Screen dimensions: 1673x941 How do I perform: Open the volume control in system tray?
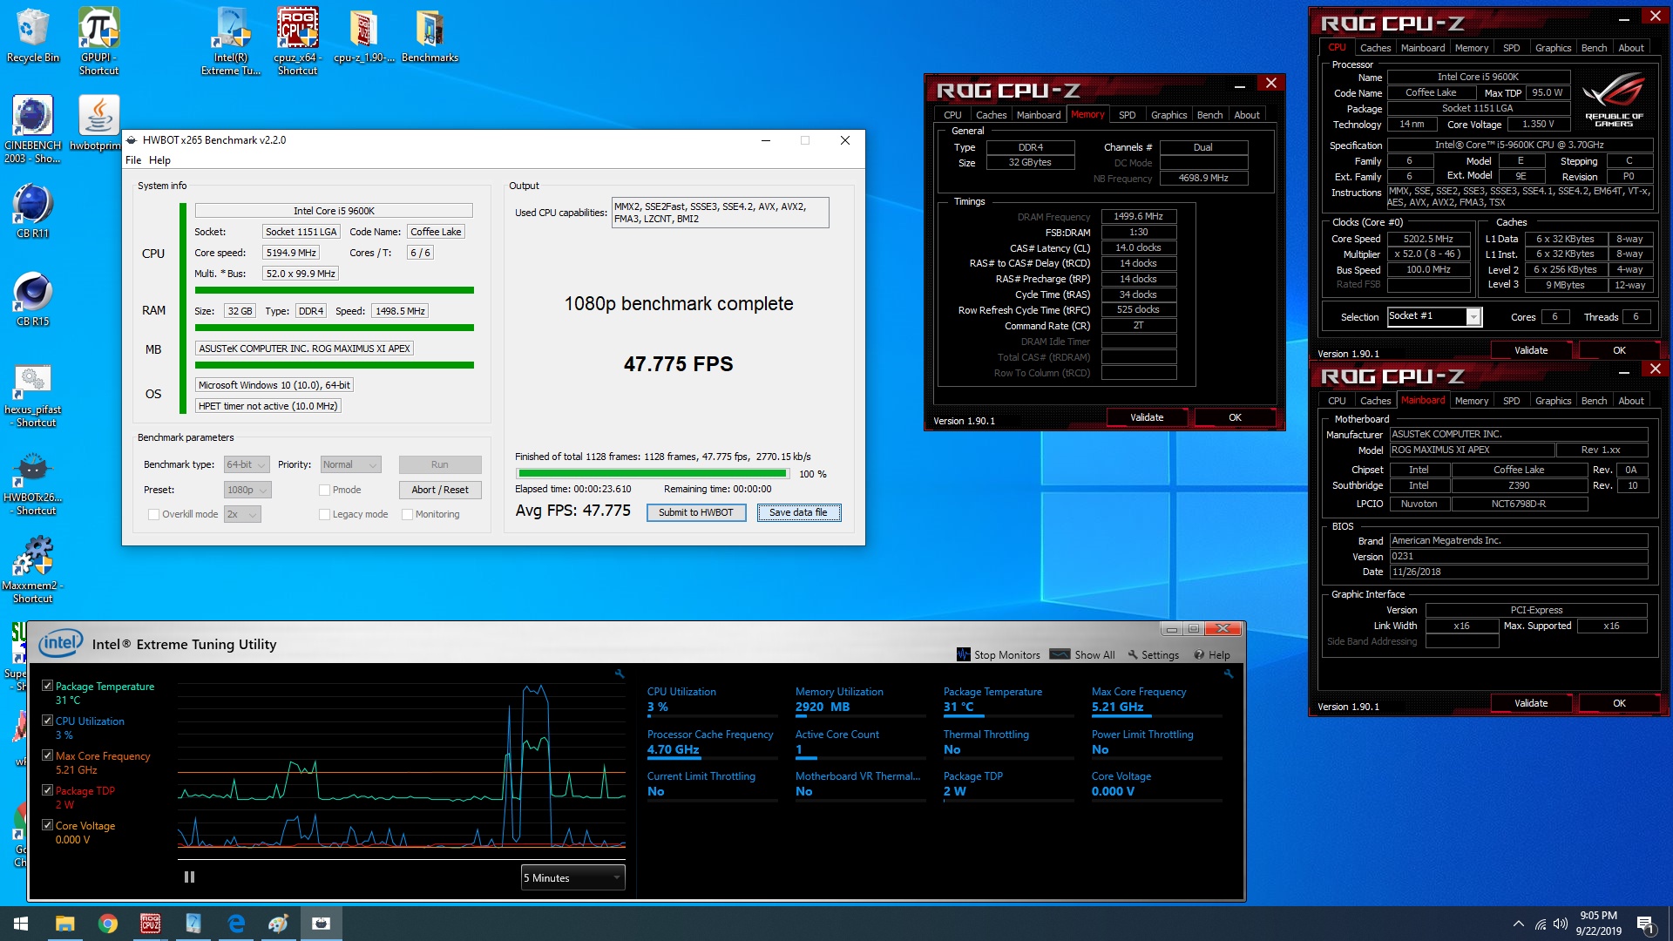(1560, 924)
